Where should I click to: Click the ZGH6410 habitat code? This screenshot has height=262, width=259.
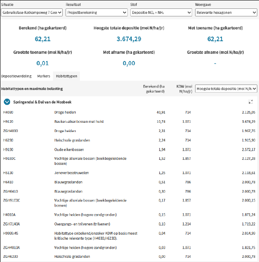click(x=11, y=191)
